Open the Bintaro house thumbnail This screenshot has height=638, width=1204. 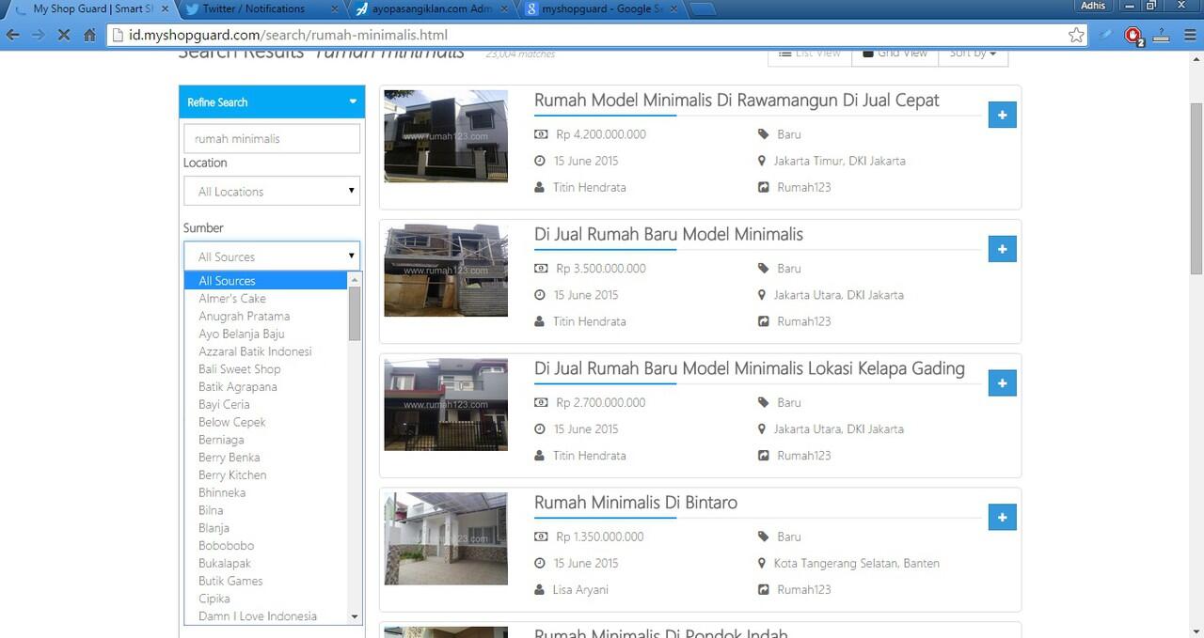(x=446, y=538)
